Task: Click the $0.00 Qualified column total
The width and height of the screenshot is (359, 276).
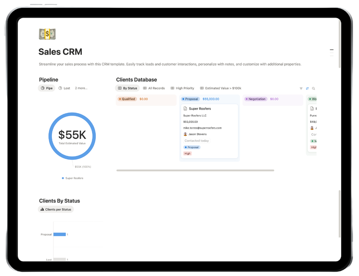Action: click(144, 99)
